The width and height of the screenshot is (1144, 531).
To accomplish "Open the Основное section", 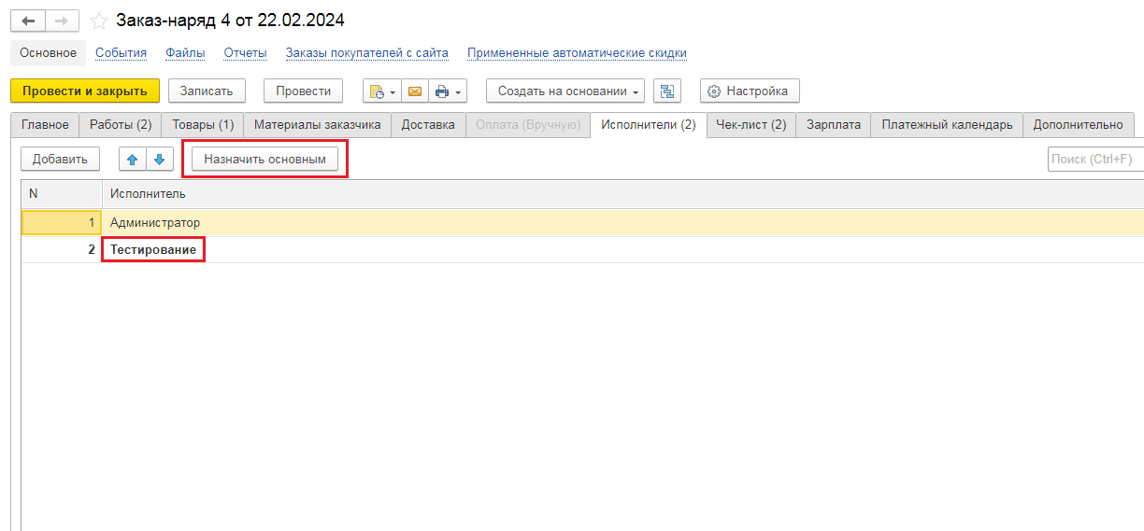I will tap(49, 53).
